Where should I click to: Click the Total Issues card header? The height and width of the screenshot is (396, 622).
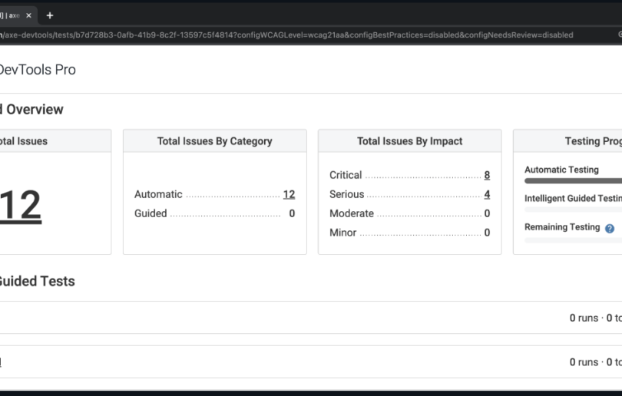[24, 141]
